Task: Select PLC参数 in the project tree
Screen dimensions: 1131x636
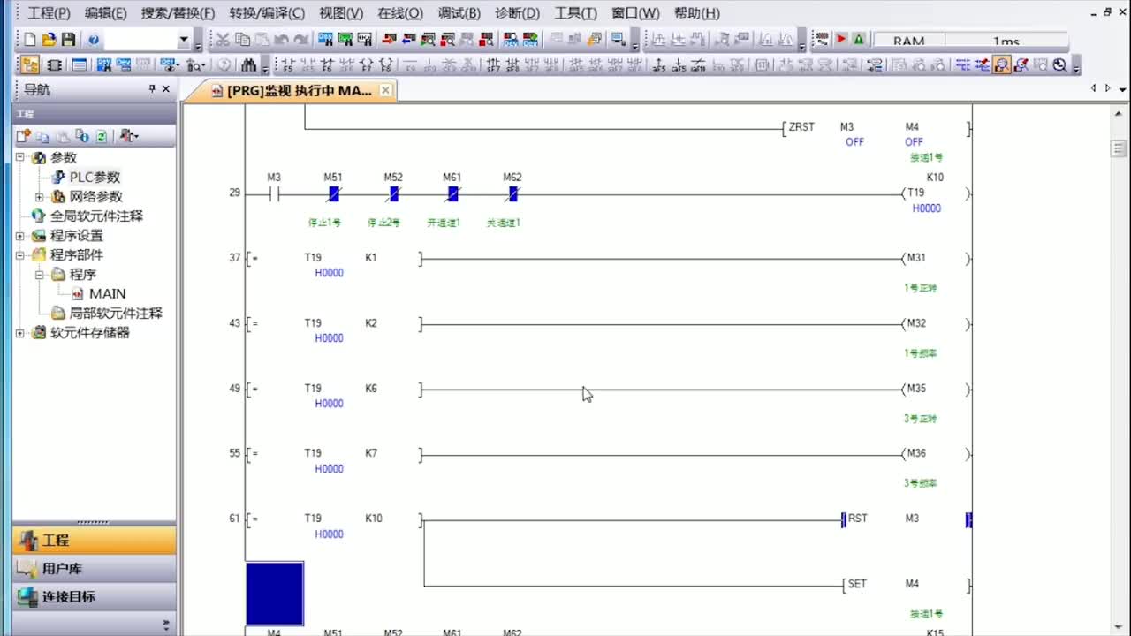Action: [95, 177]
